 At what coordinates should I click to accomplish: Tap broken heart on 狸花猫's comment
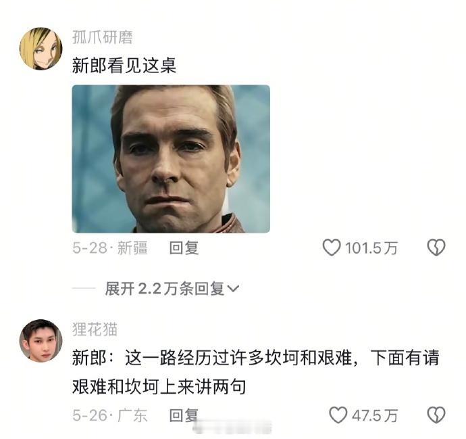tap(436, 415)
